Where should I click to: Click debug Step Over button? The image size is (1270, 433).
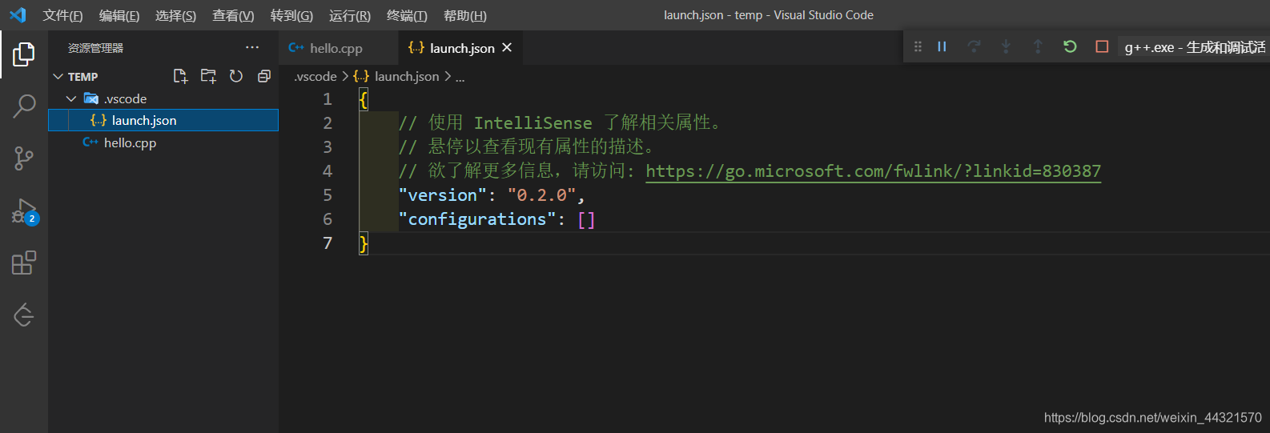[974, 47]
